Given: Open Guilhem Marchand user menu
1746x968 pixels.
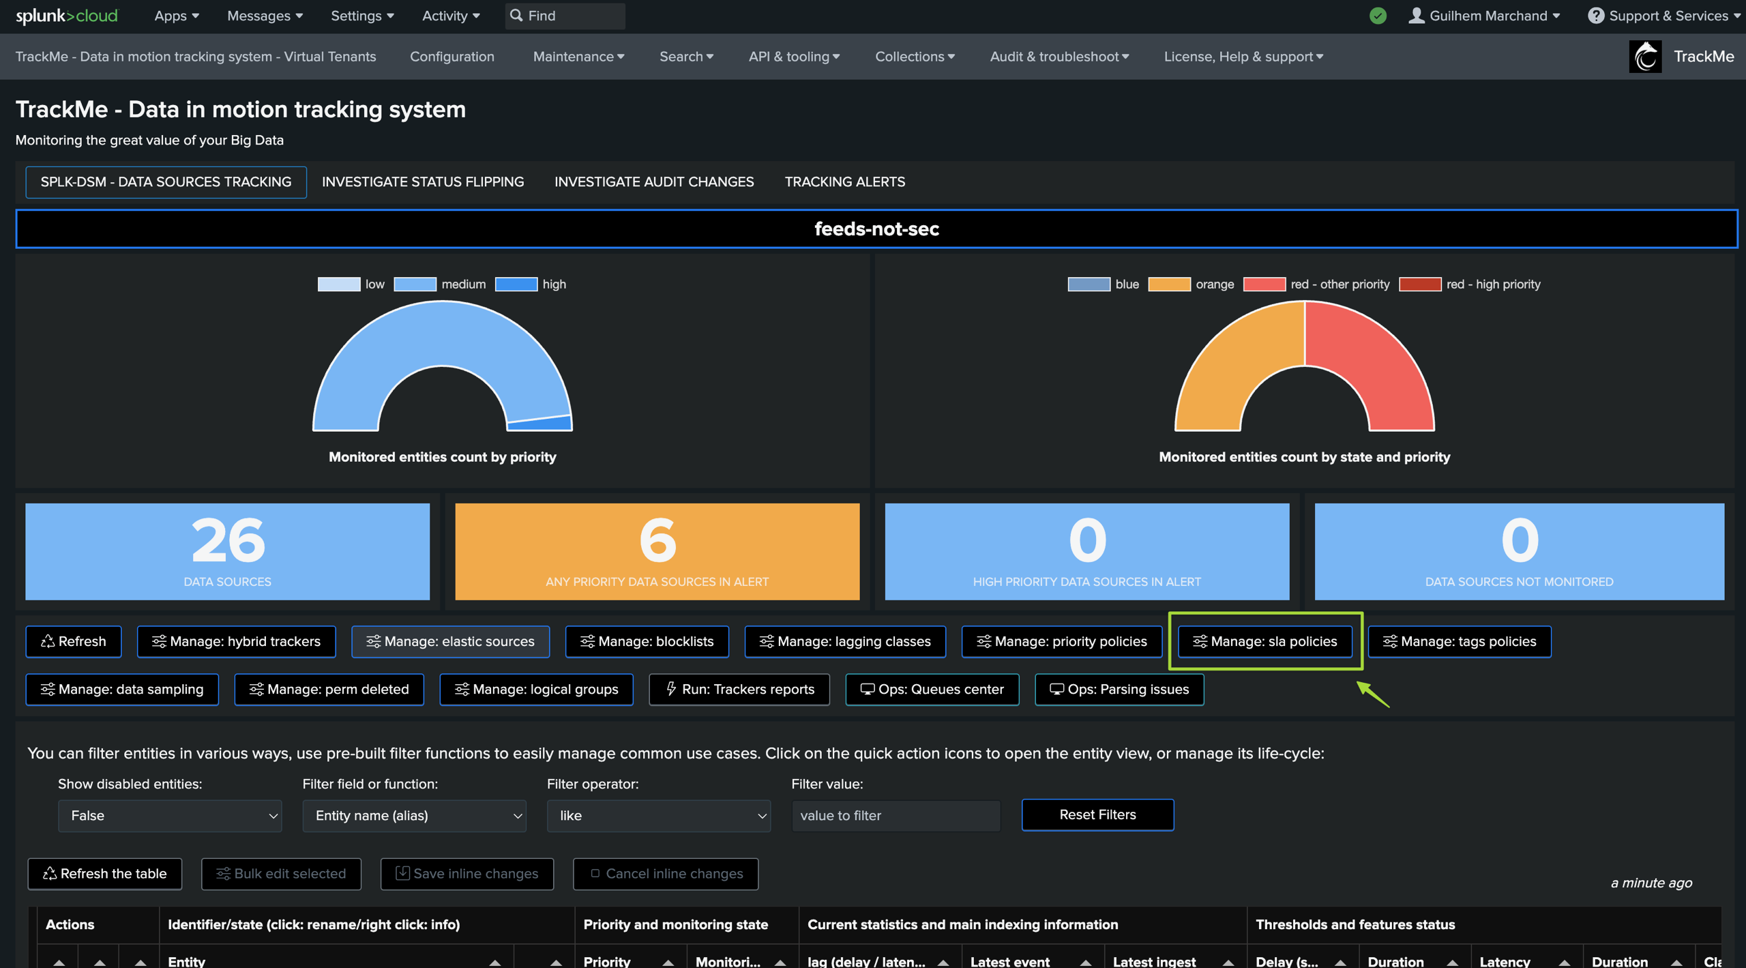Looking at the screenshot, I should [x=1485, y=16].
